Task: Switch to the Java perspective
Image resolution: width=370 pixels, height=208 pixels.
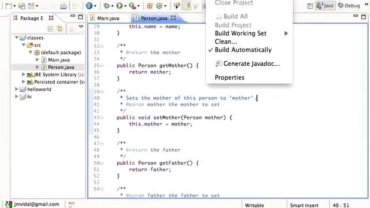Action: click(325, 5)
